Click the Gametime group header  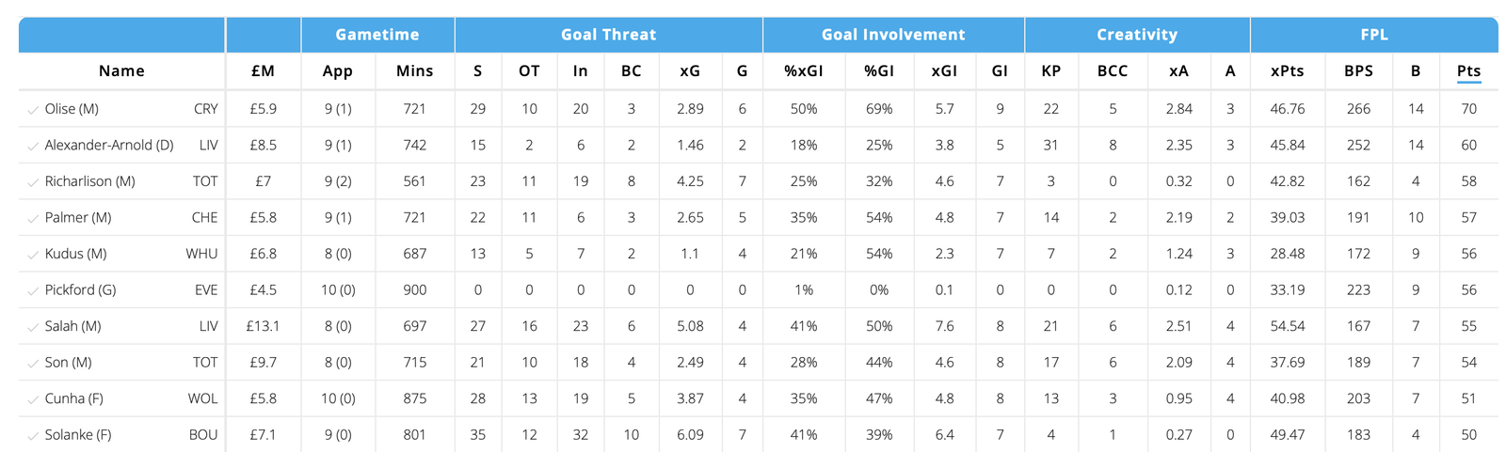[377, 35]
